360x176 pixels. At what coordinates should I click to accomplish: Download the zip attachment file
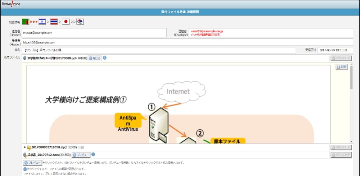click(341, 147)
